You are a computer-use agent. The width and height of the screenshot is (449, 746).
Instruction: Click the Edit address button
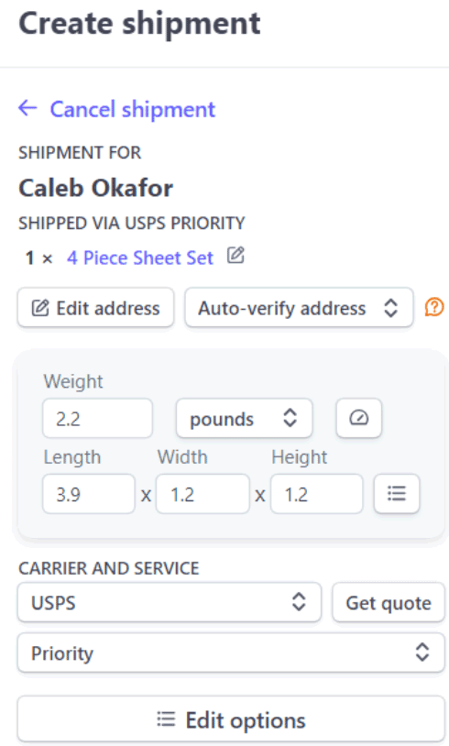pos(95,308)
